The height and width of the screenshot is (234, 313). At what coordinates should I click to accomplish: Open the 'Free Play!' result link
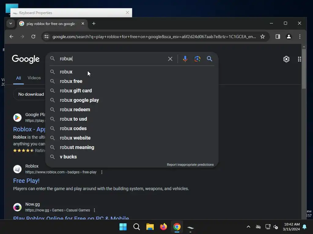(26, 181)
